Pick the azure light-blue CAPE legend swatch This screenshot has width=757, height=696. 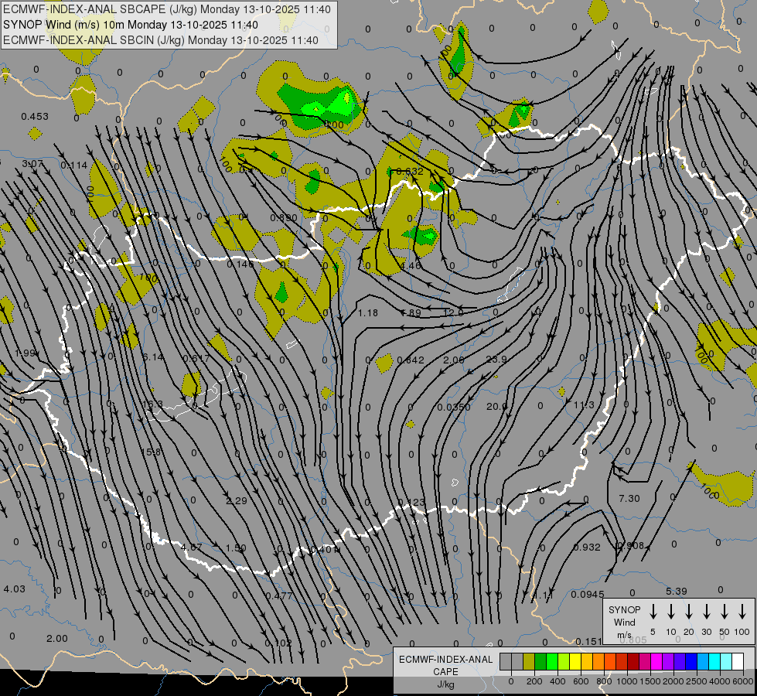click(x=702, y=661)
